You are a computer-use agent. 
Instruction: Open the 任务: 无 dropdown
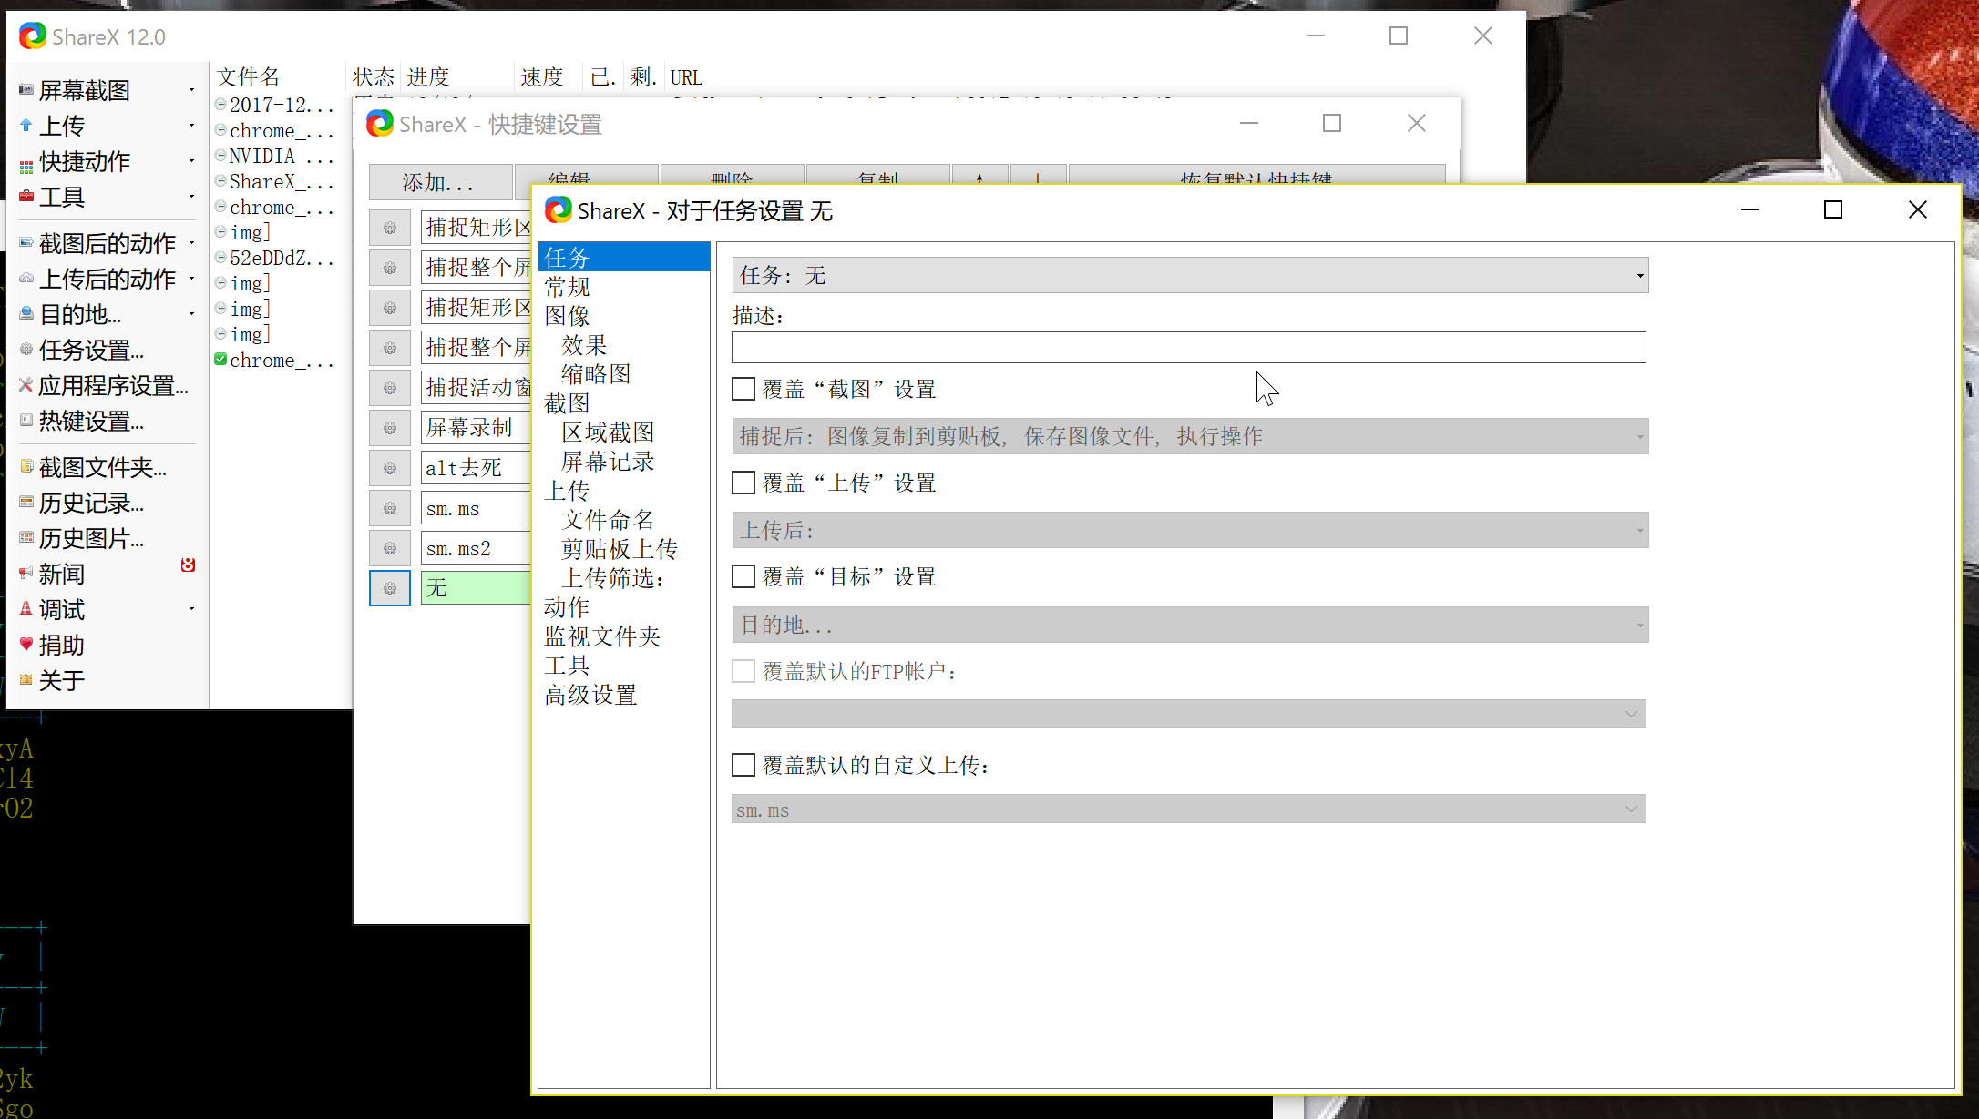1189,276
